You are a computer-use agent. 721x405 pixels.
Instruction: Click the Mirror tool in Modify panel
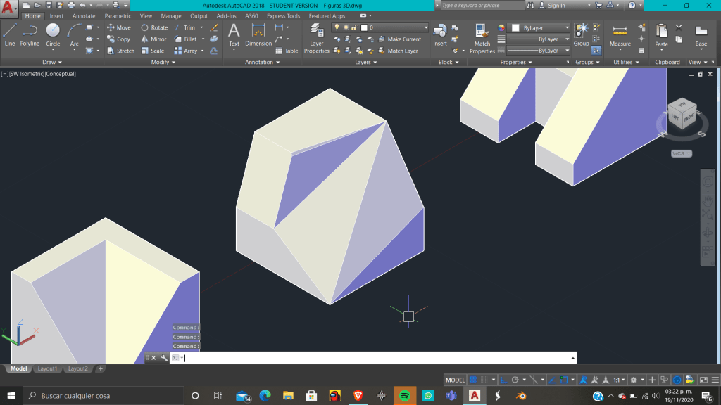153,39
